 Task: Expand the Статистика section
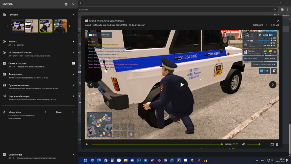73,155
